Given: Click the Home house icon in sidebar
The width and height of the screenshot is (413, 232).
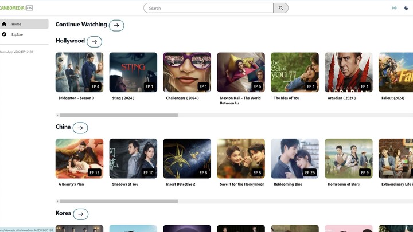Looking at the screenshot, I should click(x=5, y=24).
